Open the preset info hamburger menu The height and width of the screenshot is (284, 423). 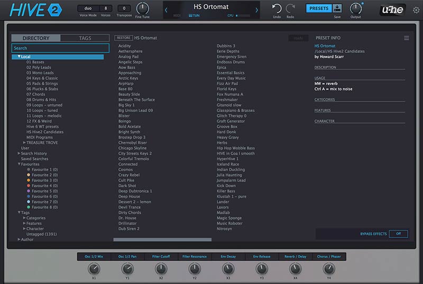tap(407, 38)
